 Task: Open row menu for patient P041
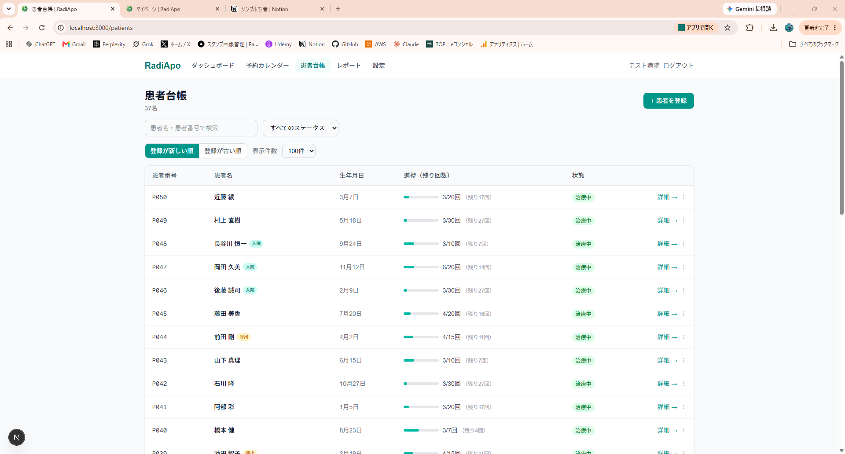click(x=683, y=407)
